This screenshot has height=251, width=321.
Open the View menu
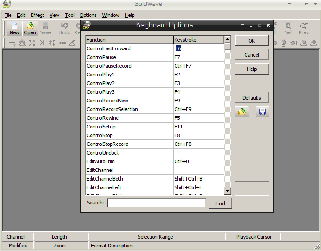coord(54,15)
